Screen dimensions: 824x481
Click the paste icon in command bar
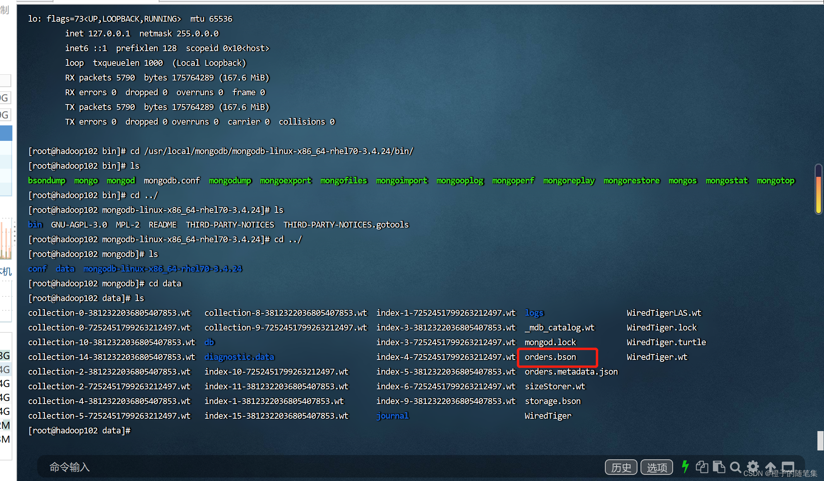719,467
